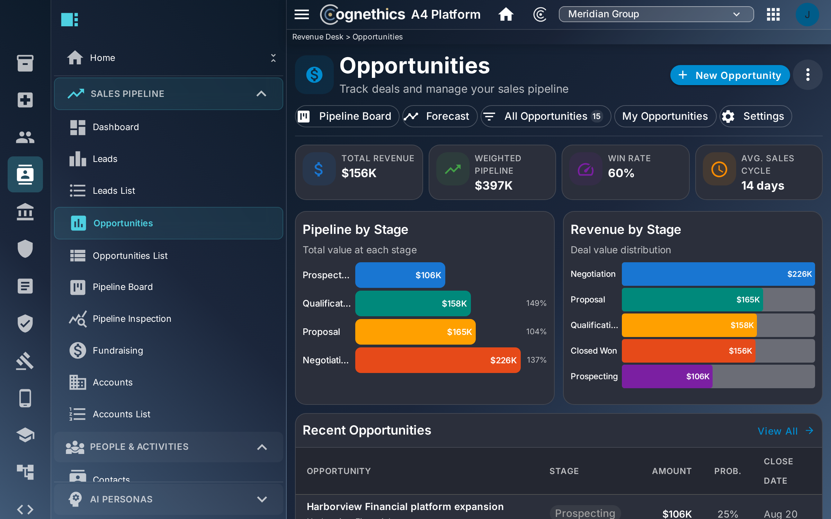
Task: Open the apps grid launcher
Action: pyautogui.click(x=773, y=15)
